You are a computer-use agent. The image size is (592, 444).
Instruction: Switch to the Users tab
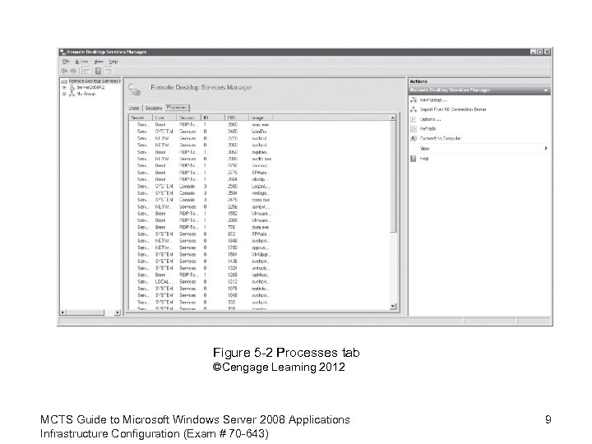[134, 108]
